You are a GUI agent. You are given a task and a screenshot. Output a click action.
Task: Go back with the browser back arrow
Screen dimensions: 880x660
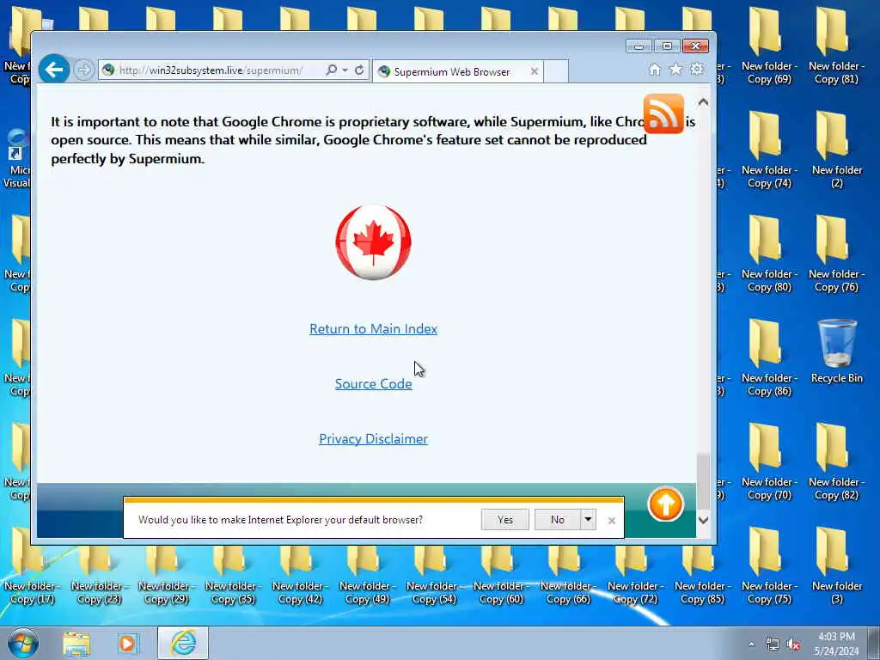click(x=54, y=70)
